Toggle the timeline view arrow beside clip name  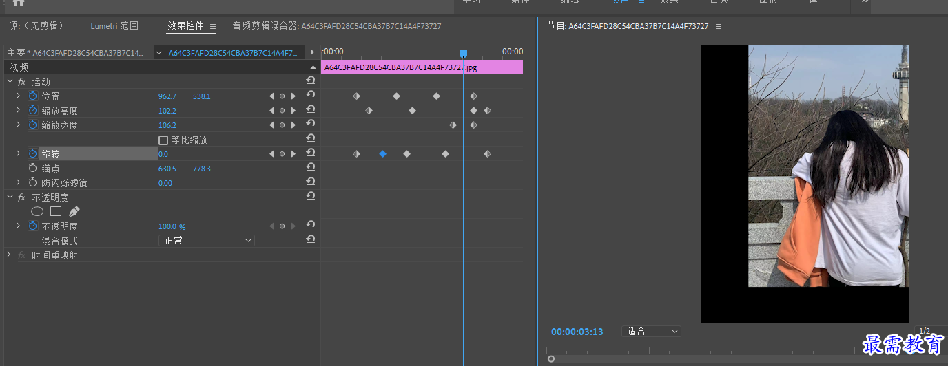312,52
